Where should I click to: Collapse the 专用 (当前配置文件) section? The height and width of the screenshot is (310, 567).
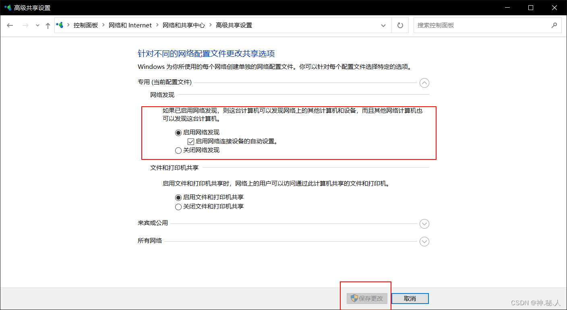tap(424, 83)
